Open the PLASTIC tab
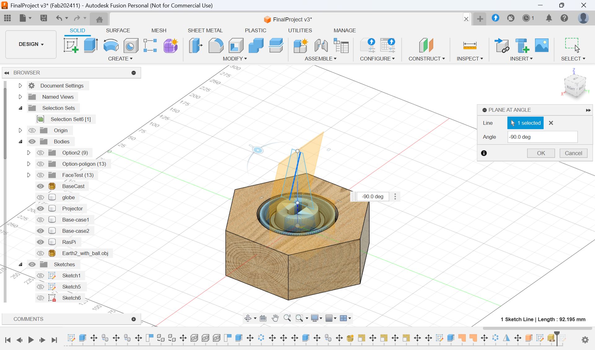This screenshot has width=595, height=350. click(x=256, y=30)
